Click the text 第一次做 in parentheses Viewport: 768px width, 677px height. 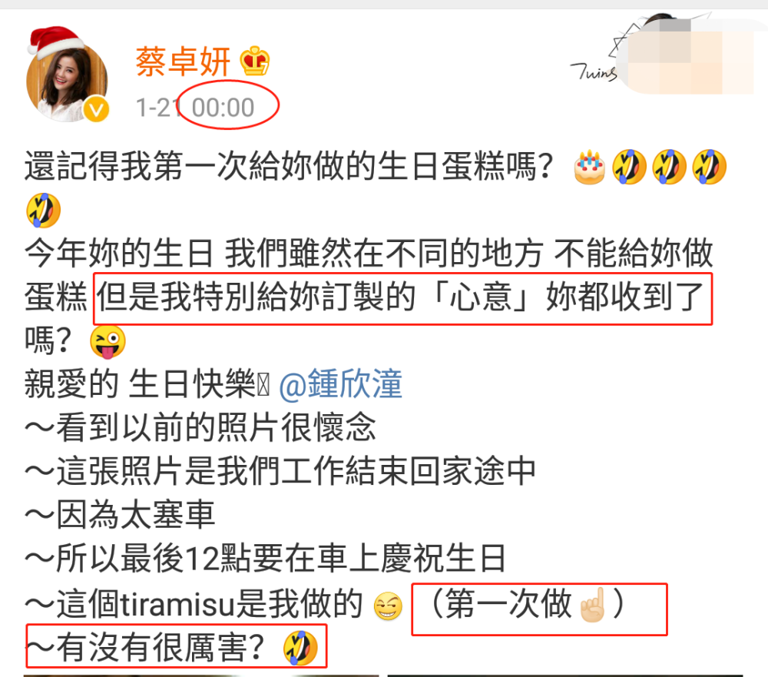508,604
